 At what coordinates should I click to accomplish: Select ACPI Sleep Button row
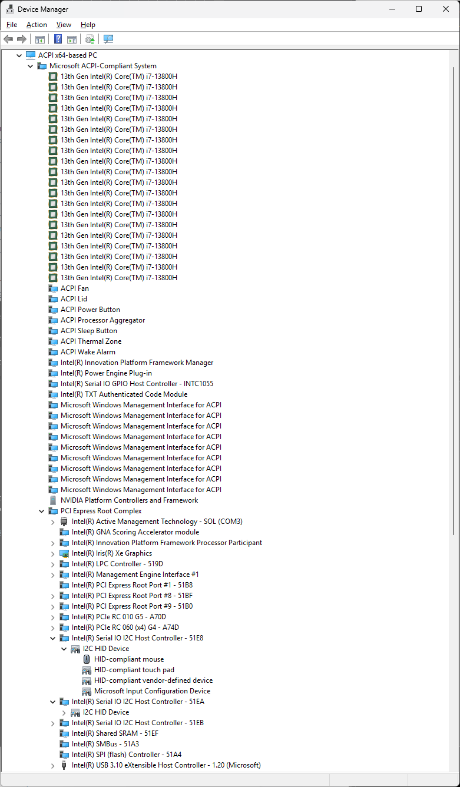point(88,331)
